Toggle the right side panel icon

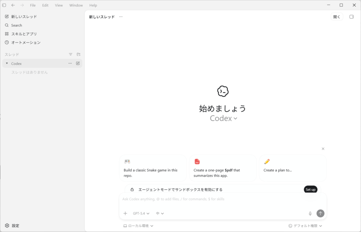tap(351, 17)
